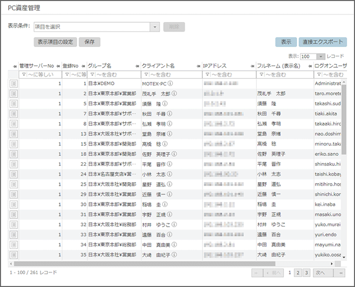
Task: Click info icon next to client 大崎 由紀子
Action: pyautogui.click(x=174, y=254)
